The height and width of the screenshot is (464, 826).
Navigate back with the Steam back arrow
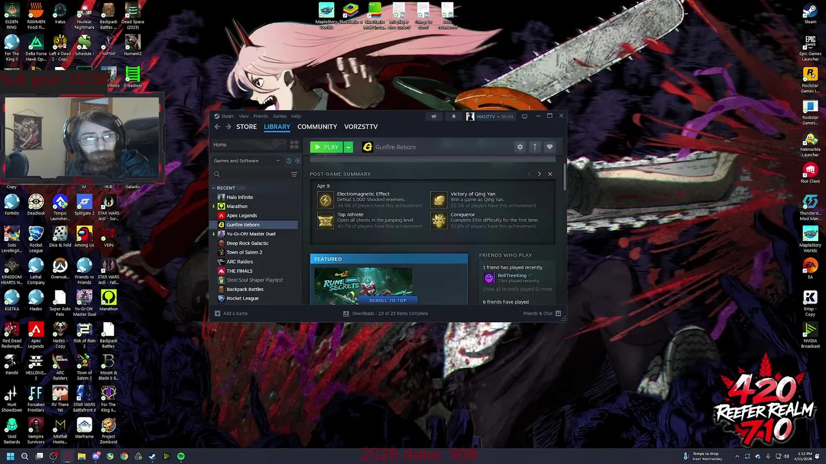click(x=217, y=127)
